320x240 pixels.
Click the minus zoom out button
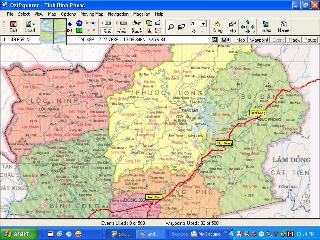[x=203, y=32]
